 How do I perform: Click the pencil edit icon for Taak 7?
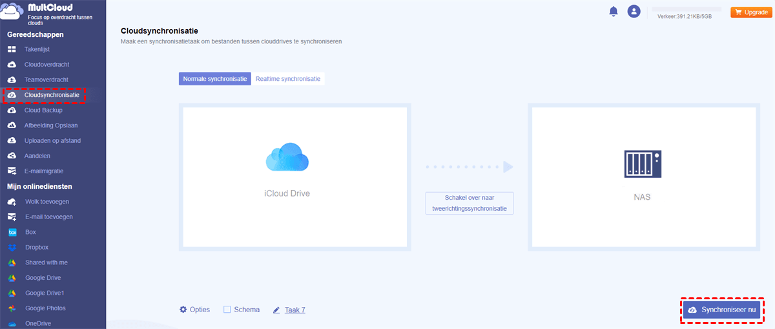click(276, 310)
